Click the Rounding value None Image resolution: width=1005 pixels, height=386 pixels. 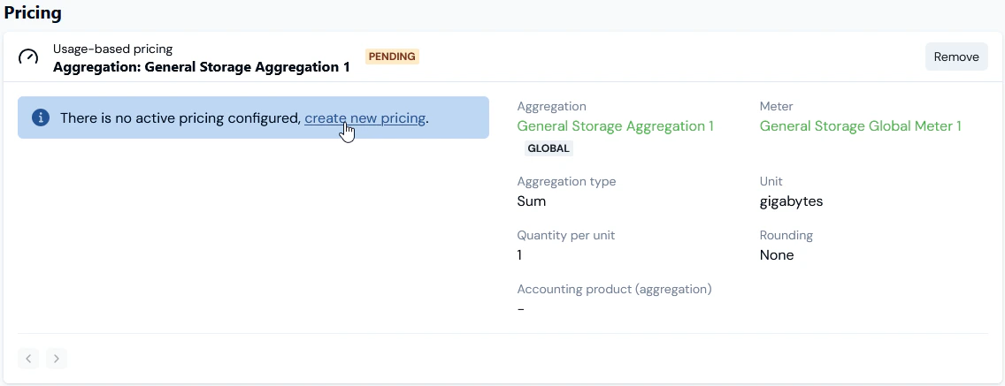coord(777,255)
